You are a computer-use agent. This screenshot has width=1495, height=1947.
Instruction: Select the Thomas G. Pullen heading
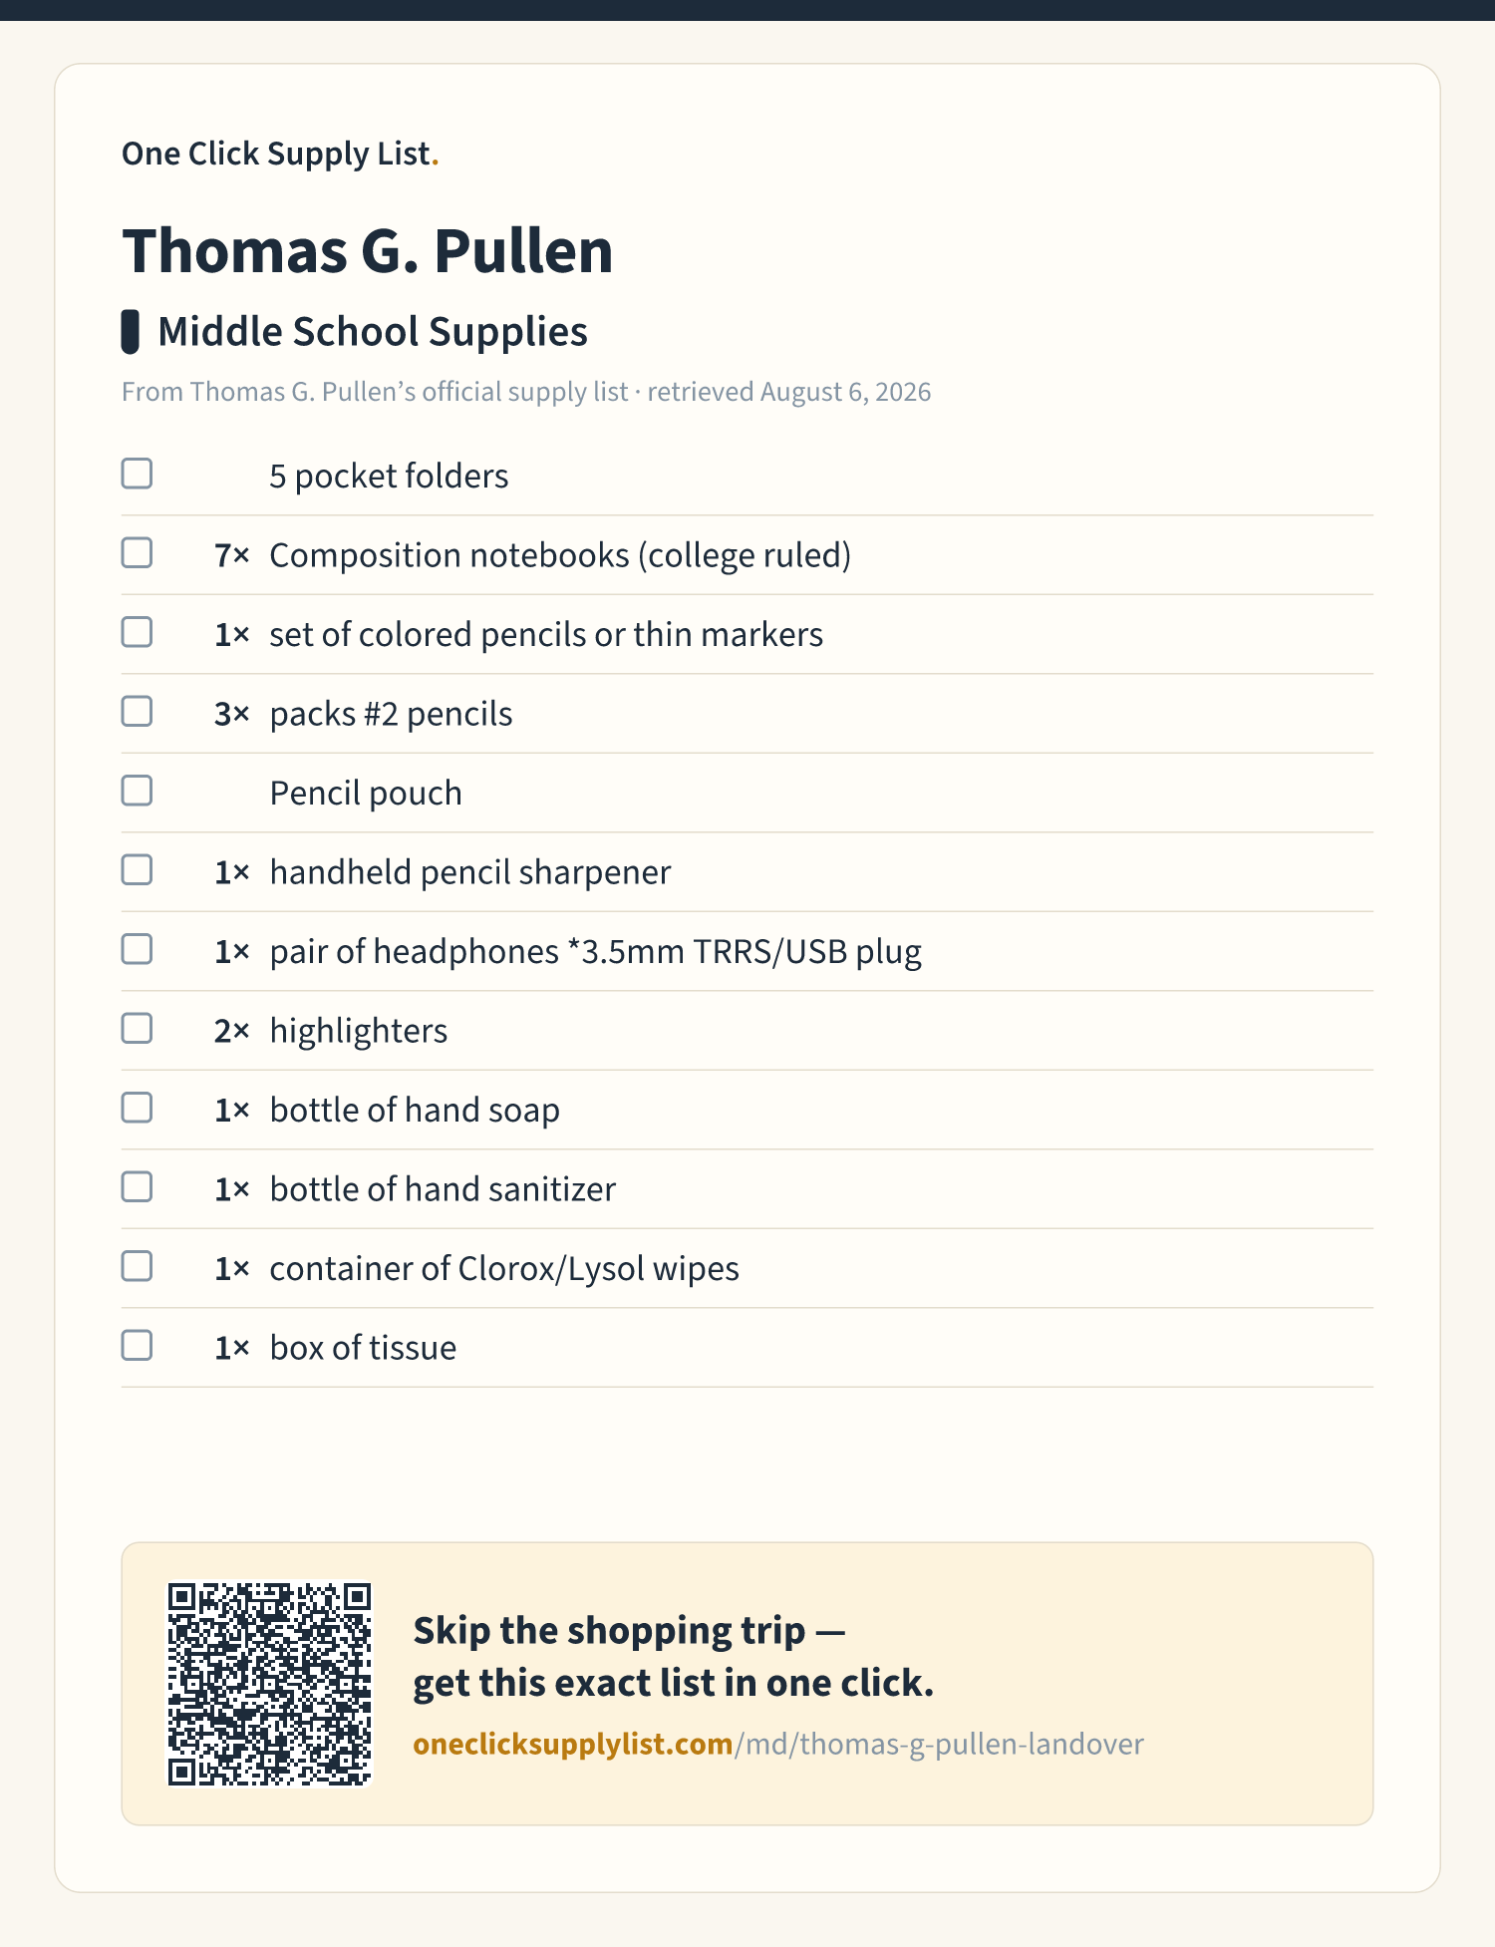(x=367, y=250)
